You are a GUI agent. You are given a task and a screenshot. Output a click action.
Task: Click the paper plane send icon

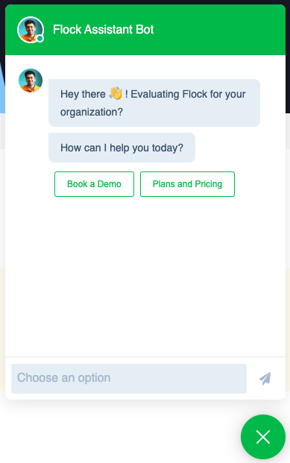[265, 379]
